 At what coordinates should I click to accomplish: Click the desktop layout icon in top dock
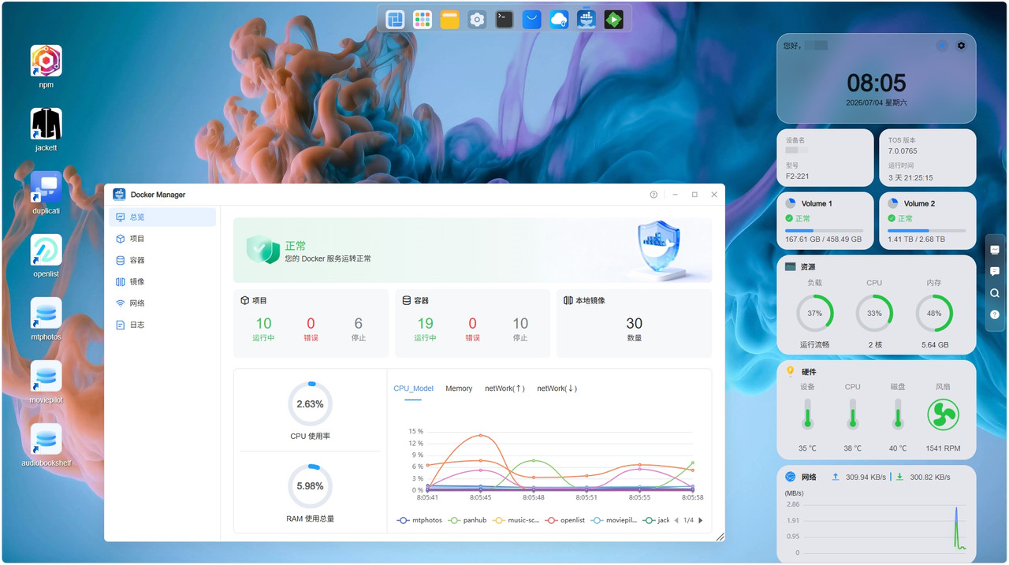point(395,19)
